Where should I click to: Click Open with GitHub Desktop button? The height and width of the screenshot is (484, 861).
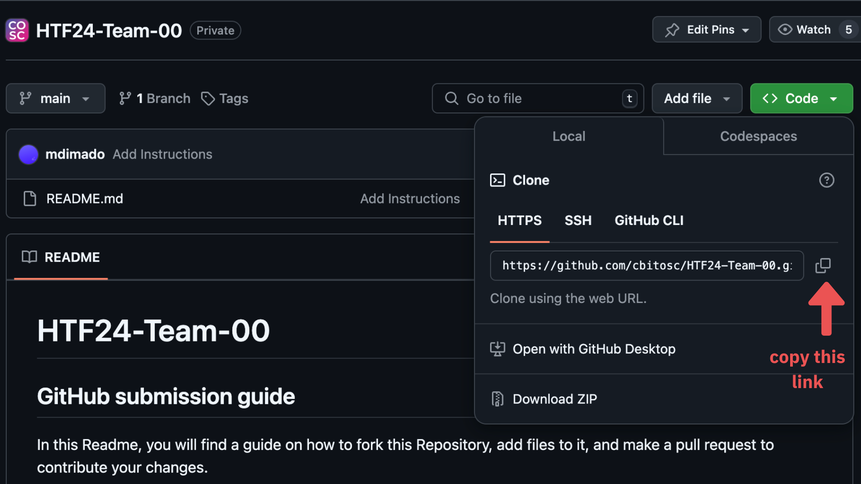pos(594,349)
